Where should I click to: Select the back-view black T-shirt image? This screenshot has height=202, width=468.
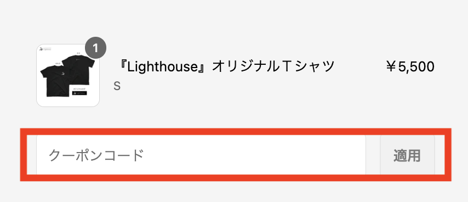coord(79,69)
